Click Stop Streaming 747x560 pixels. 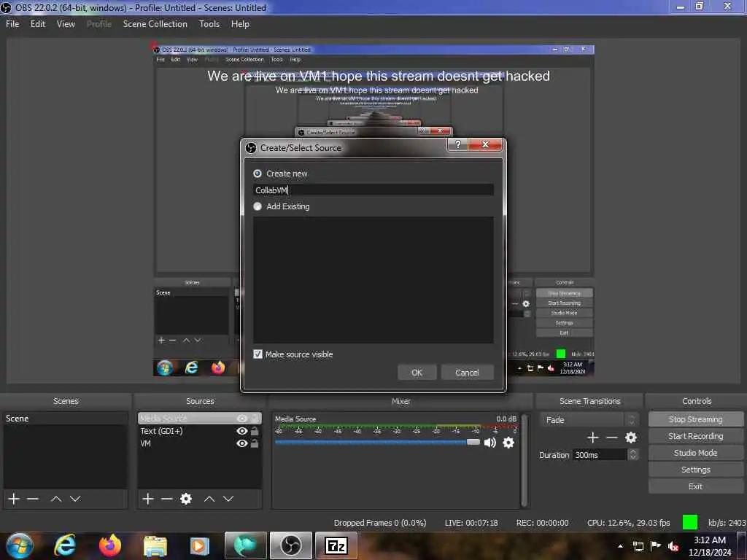[695, 419]
